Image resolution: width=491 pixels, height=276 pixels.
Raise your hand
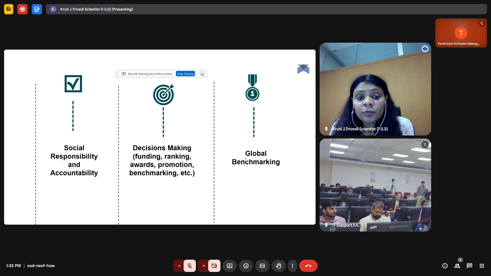278,266
